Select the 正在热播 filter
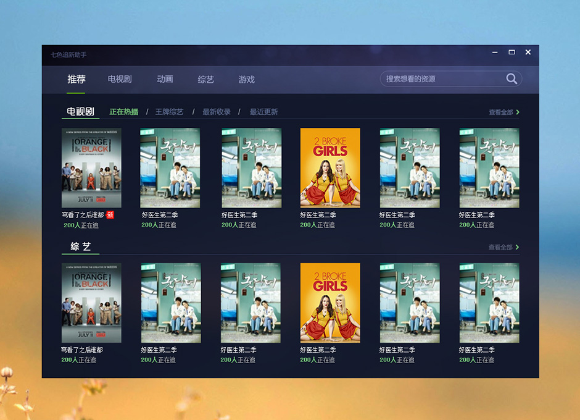 [124, 112]
